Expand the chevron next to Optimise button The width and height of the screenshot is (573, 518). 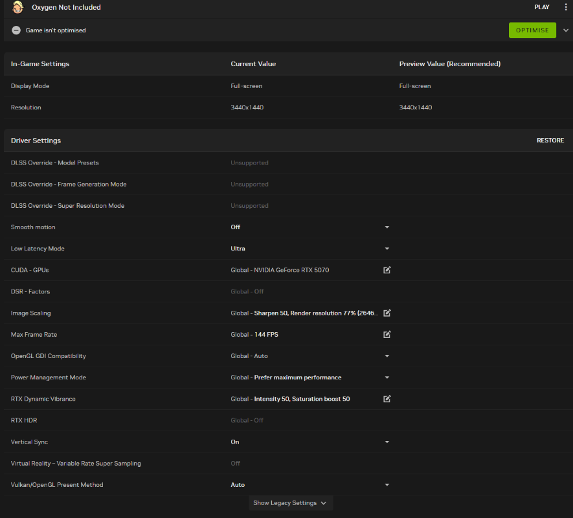pos(566,30)
